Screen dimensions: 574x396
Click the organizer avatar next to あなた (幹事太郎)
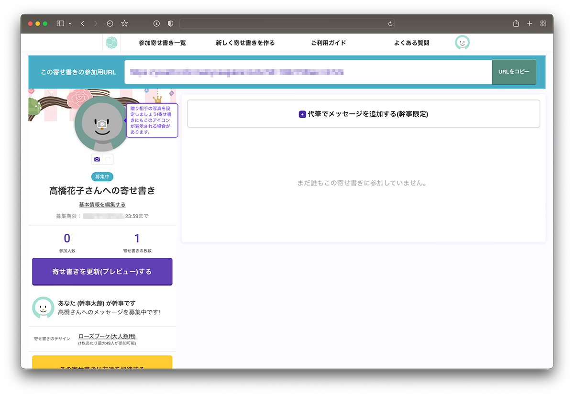click(43, 308)
